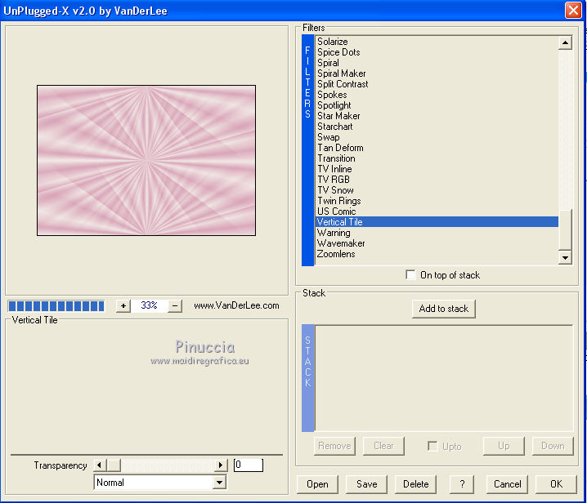Screen dimensions: 587x503
Task: Select the TV Snow filter
Action: (437, 190)
